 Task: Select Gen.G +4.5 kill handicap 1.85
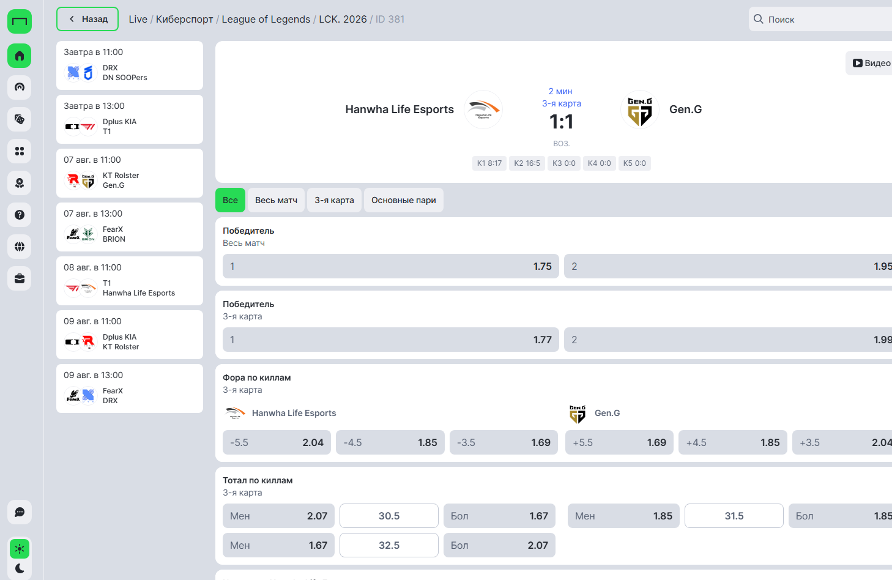733,442
